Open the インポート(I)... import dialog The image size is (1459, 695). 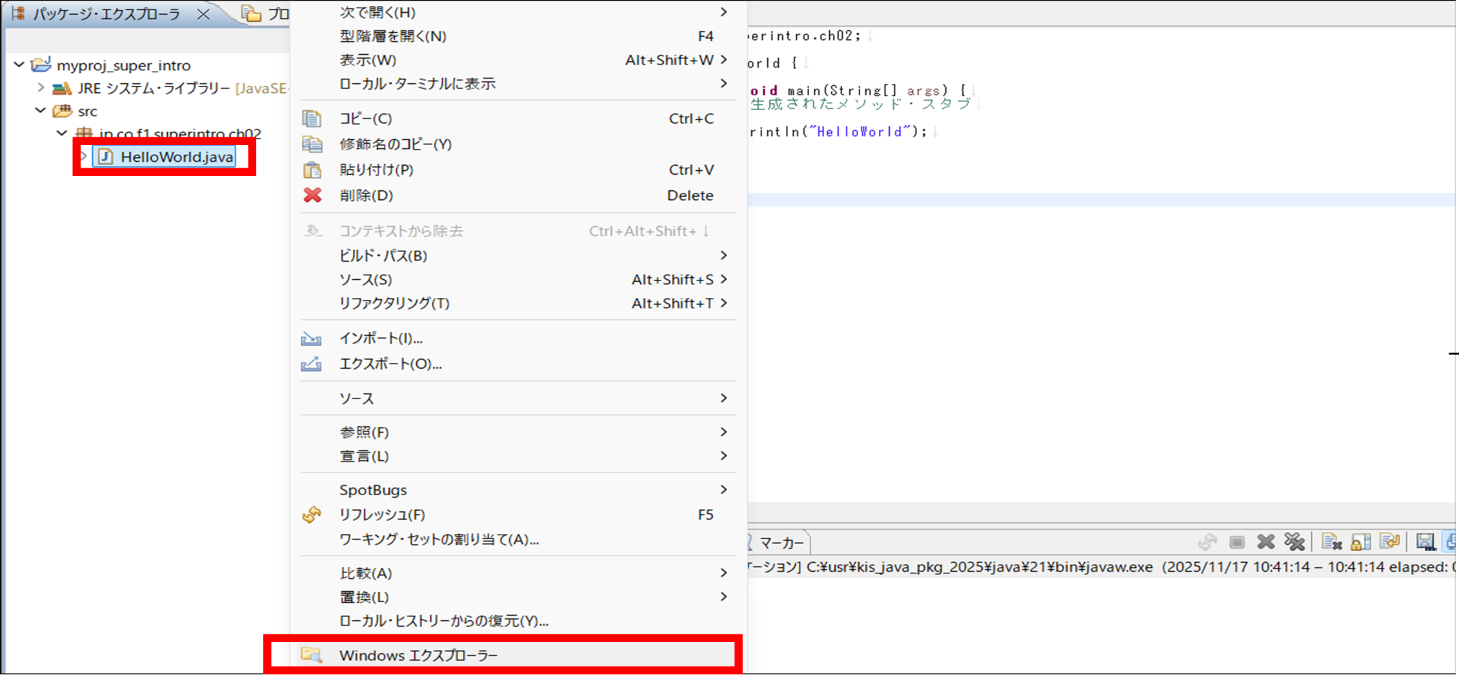click(x=381, y=338)
